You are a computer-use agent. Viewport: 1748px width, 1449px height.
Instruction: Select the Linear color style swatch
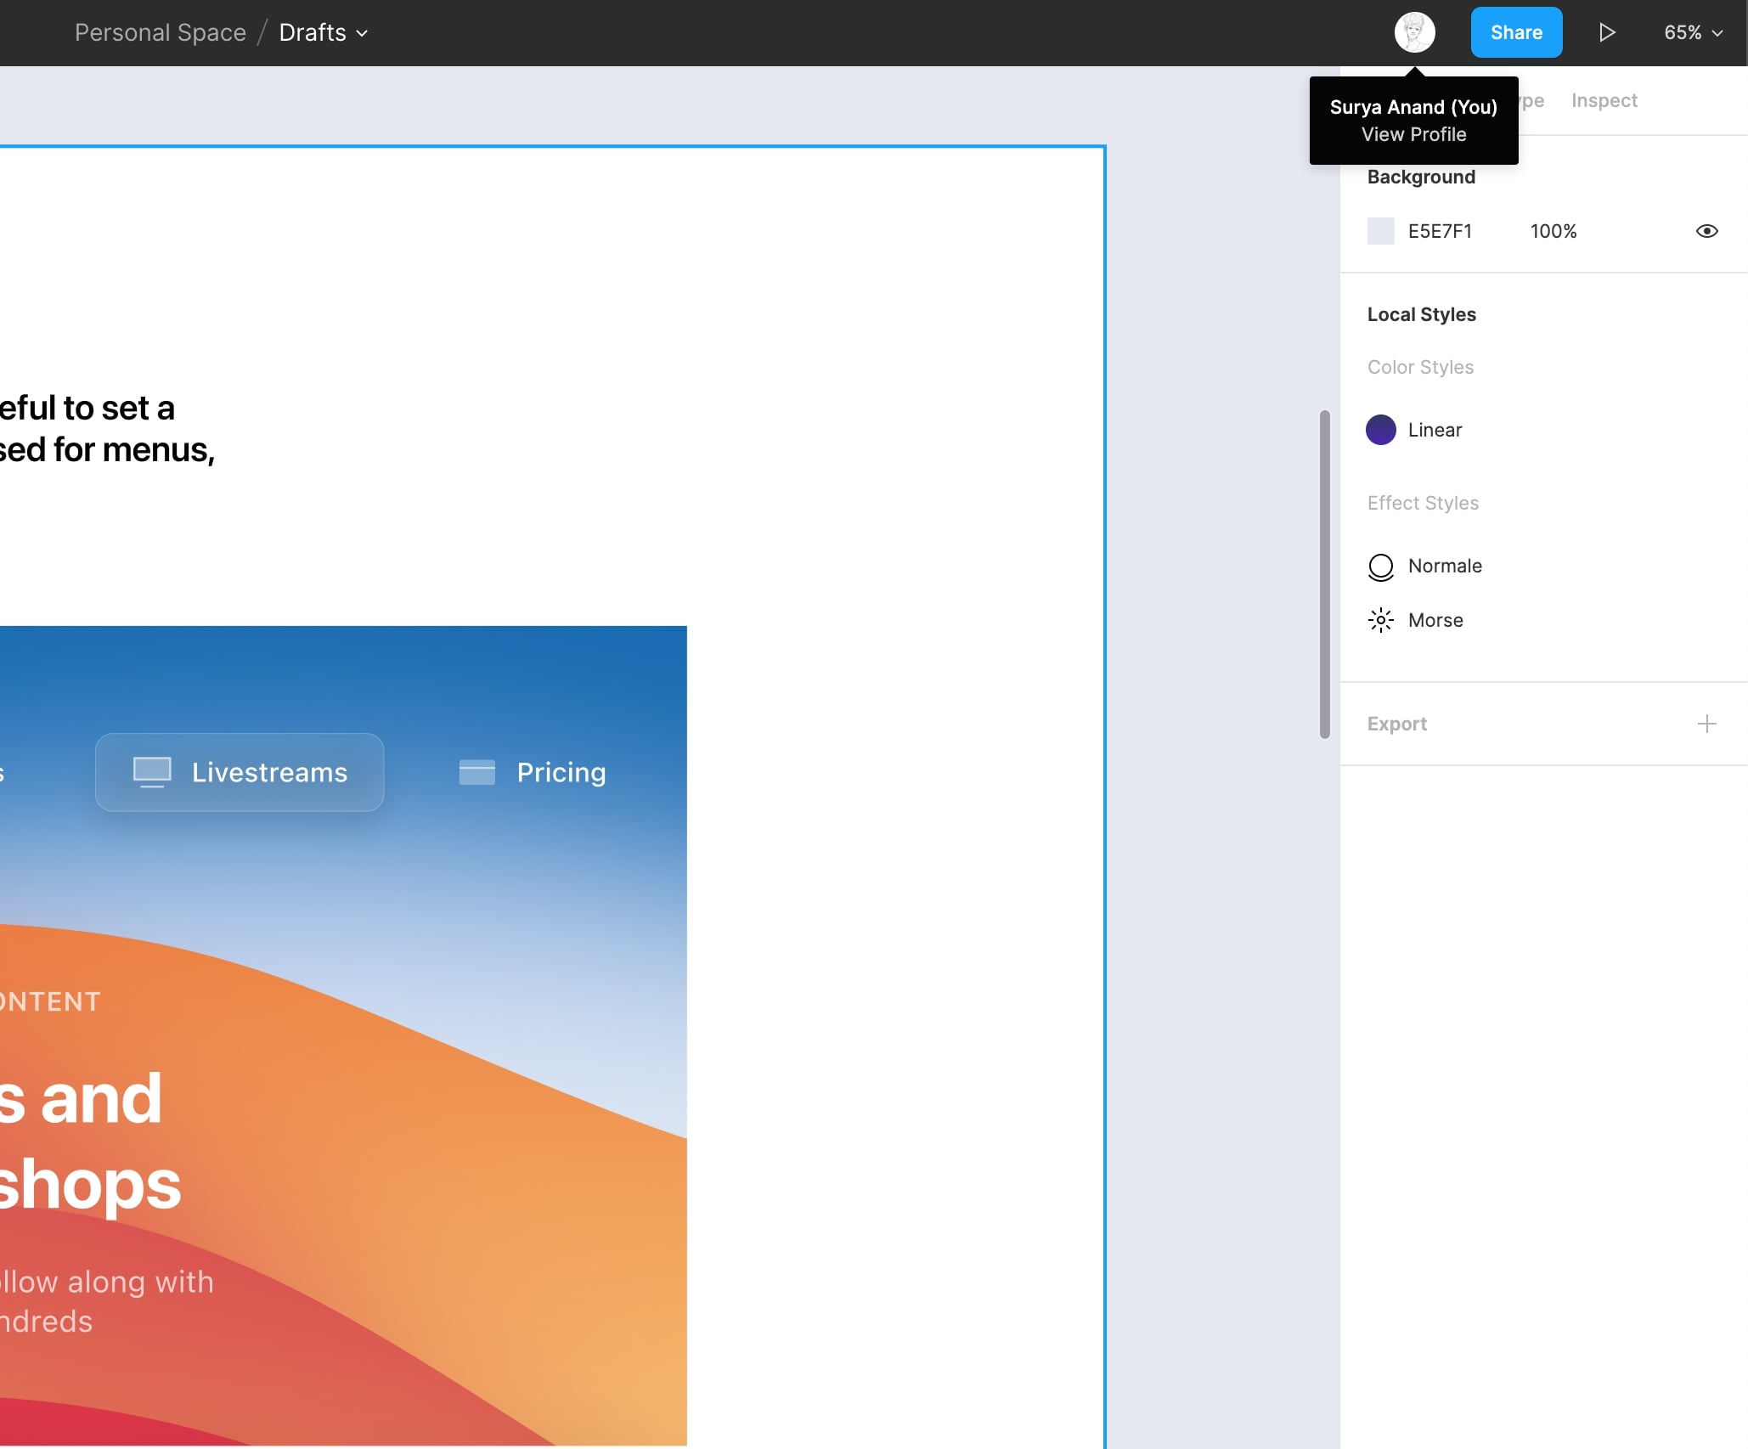[1381, 430]
